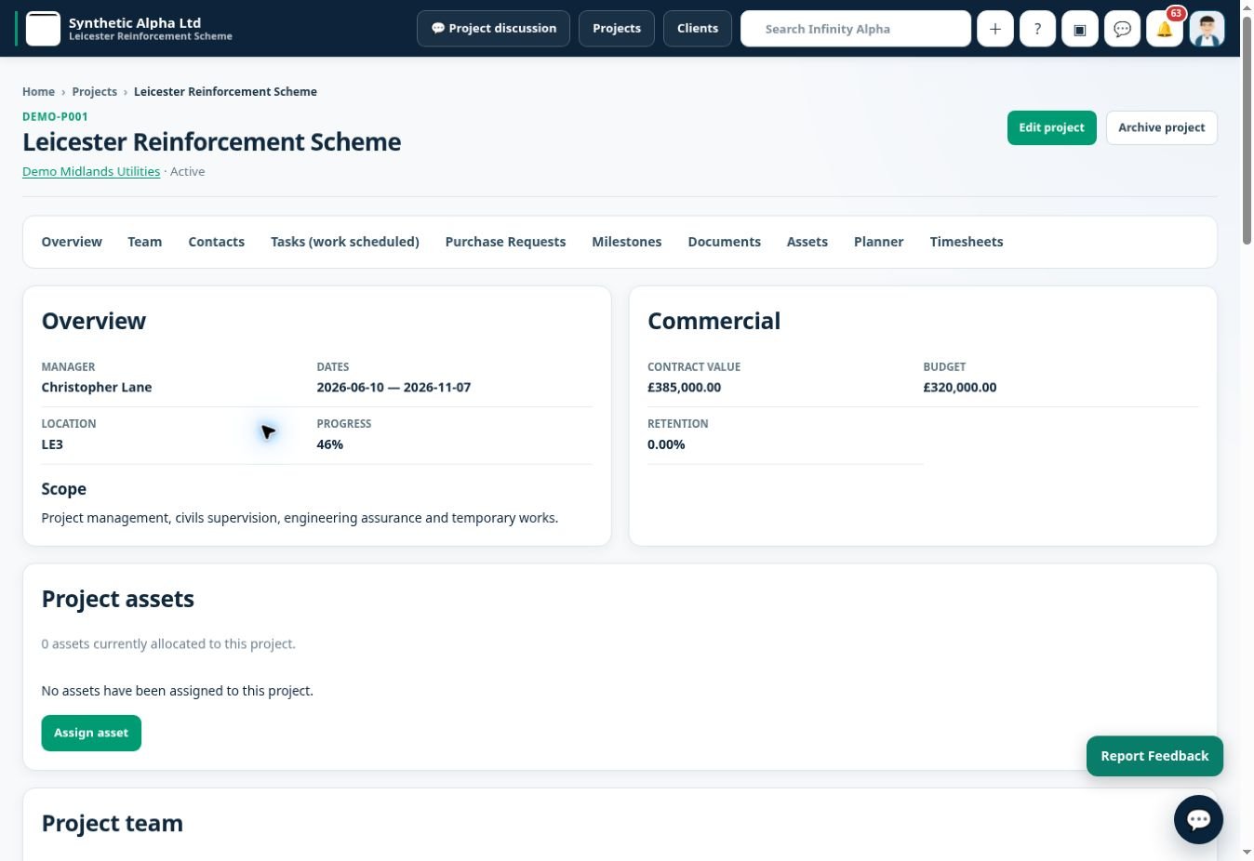Screen dimensions: 1254x861
Task: Open the user avatar profile menu
Action: point(1207,29)
